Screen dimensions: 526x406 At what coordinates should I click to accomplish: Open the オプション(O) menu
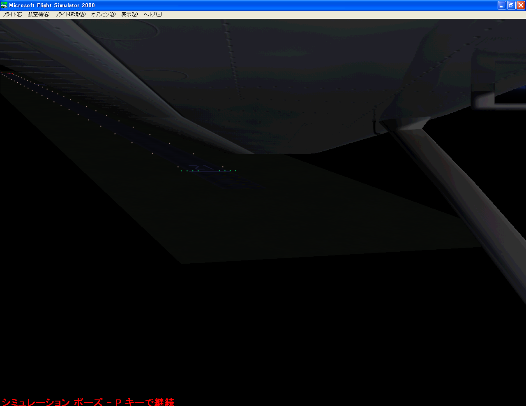click(103, 14)
